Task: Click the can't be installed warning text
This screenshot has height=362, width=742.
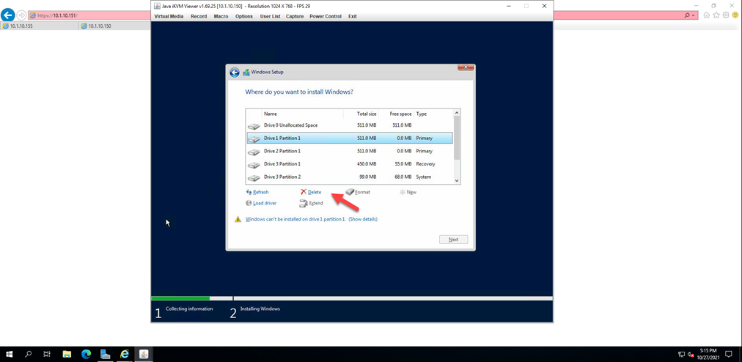Action: tap(296, 219)
